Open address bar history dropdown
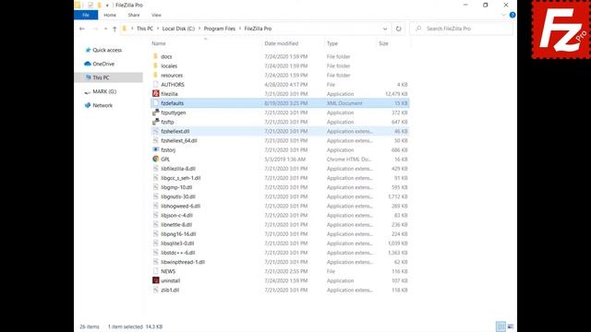Viewport: 591px width, 332px height. pos(385,29)
